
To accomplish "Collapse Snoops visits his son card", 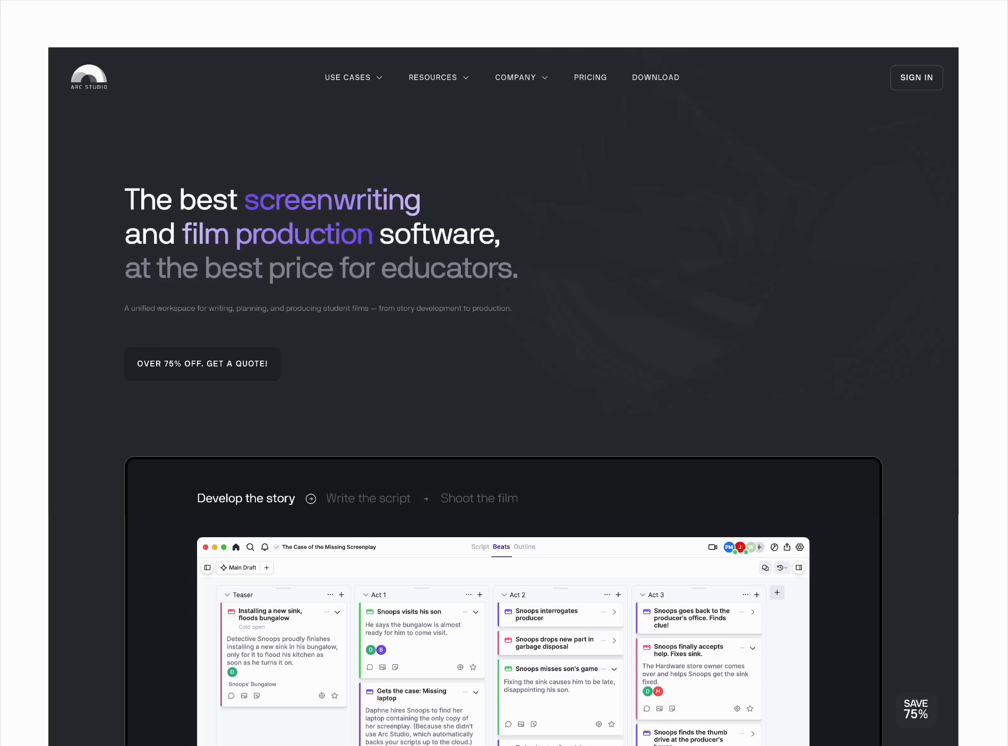I will click(476, 612).
